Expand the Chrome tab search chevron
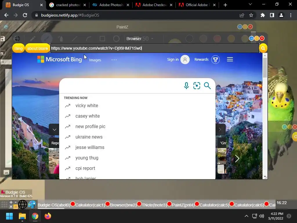This screenshot has width=297, height=223. coord(250,4)
